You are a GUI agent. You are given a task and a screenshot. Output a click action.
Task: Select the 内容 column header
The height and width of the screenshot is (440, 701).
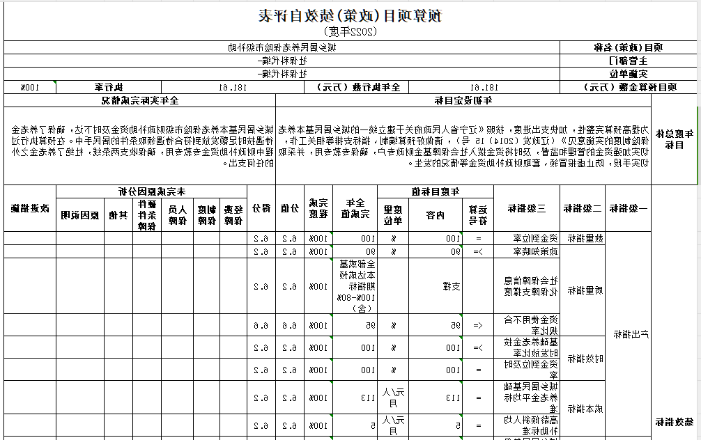(436, 215)
